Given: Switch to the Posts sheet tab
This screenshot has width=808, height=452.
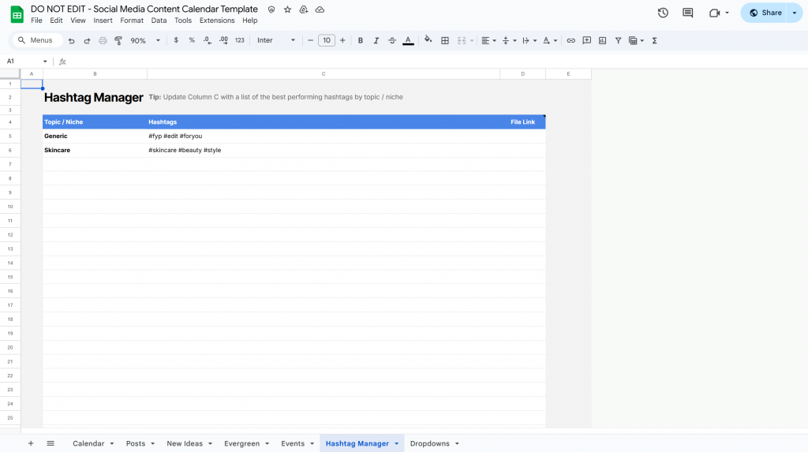Looking at the screenshot, I should coord(136,443).
